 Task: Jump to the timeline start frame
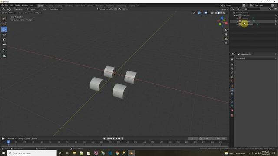click(x=108, y=139)
